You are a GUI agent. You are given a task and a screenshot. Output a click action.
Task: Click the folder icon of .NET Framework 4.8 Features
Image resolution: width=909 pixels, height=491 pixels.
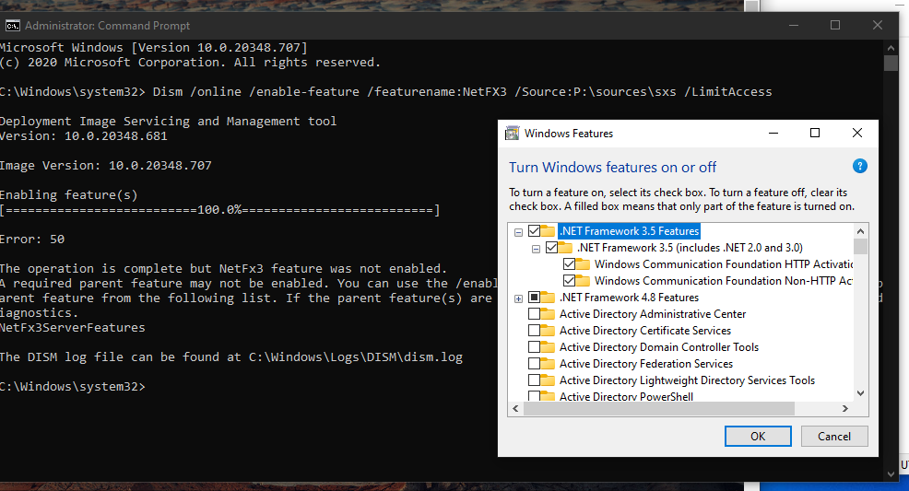548,298
